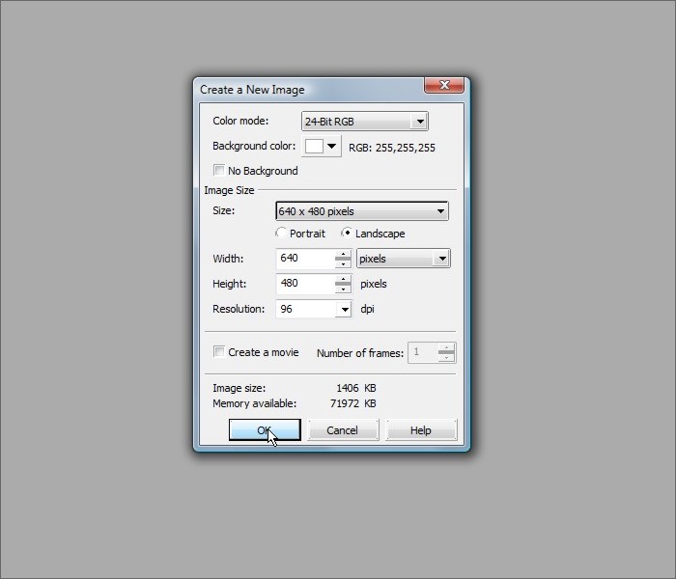The width and height of the screenshot is (676, 579).
Task: Select the Landscape orientation option
Action: point(347,234)
